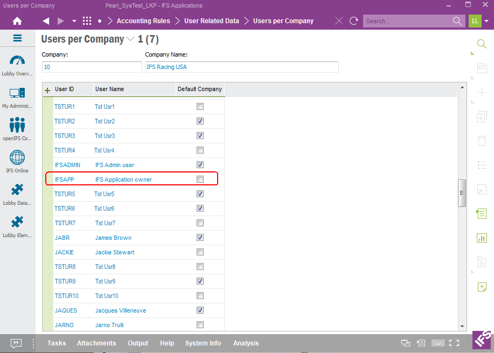This screenshot has width=494, height=353.
Task: Open the Output menu
Action: [138, 343]
